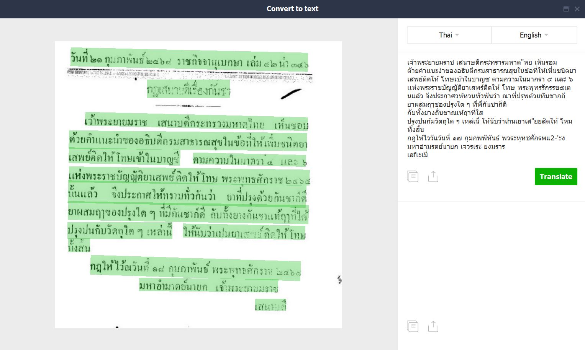Click highlighted line beginning 'เจ้าพระยายมราช' in scan
The width and height of the screenshot is (585, 350).
point(196,122)
